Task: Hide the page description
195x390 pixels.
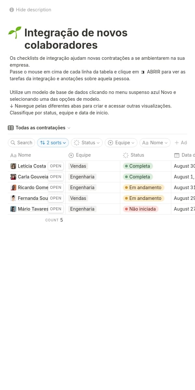Action: point(33,10)
